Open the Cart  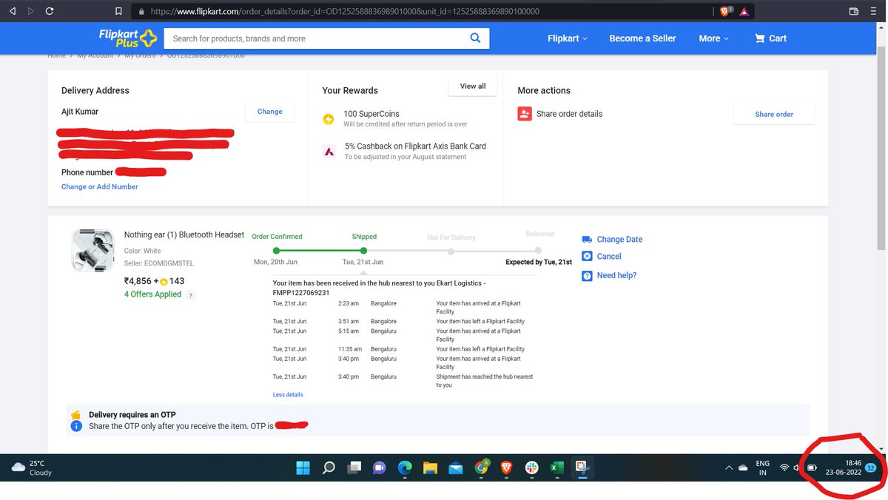point(770,38)
